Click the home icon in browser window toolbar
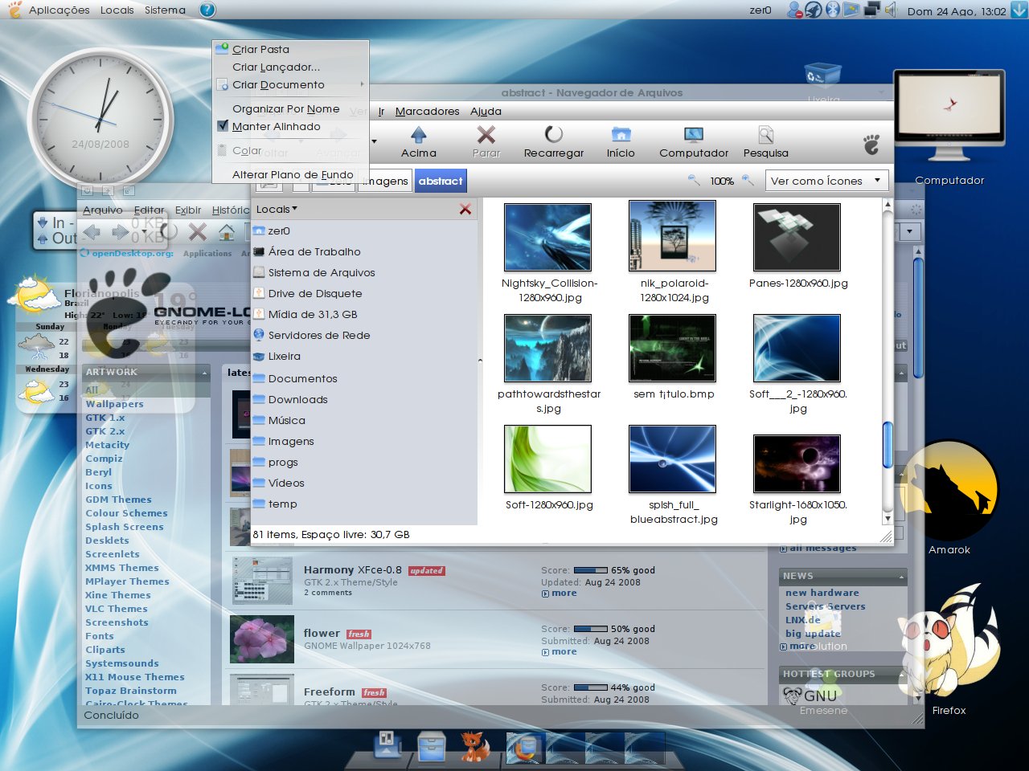Image resolution: width=1029 pixels, height=771 pixels. (x=227, y=232)
